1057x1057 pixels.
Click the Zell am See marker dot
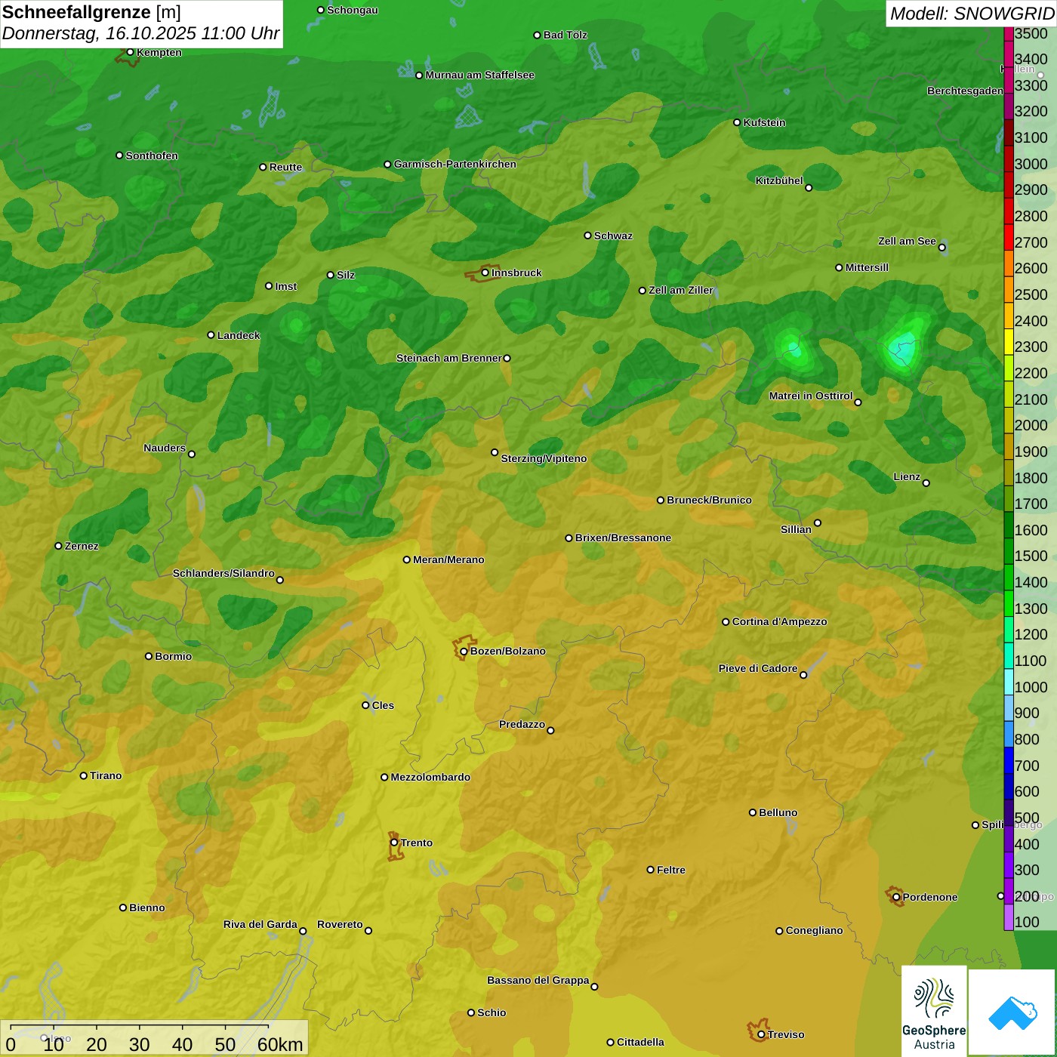click(x=942, y=248)
